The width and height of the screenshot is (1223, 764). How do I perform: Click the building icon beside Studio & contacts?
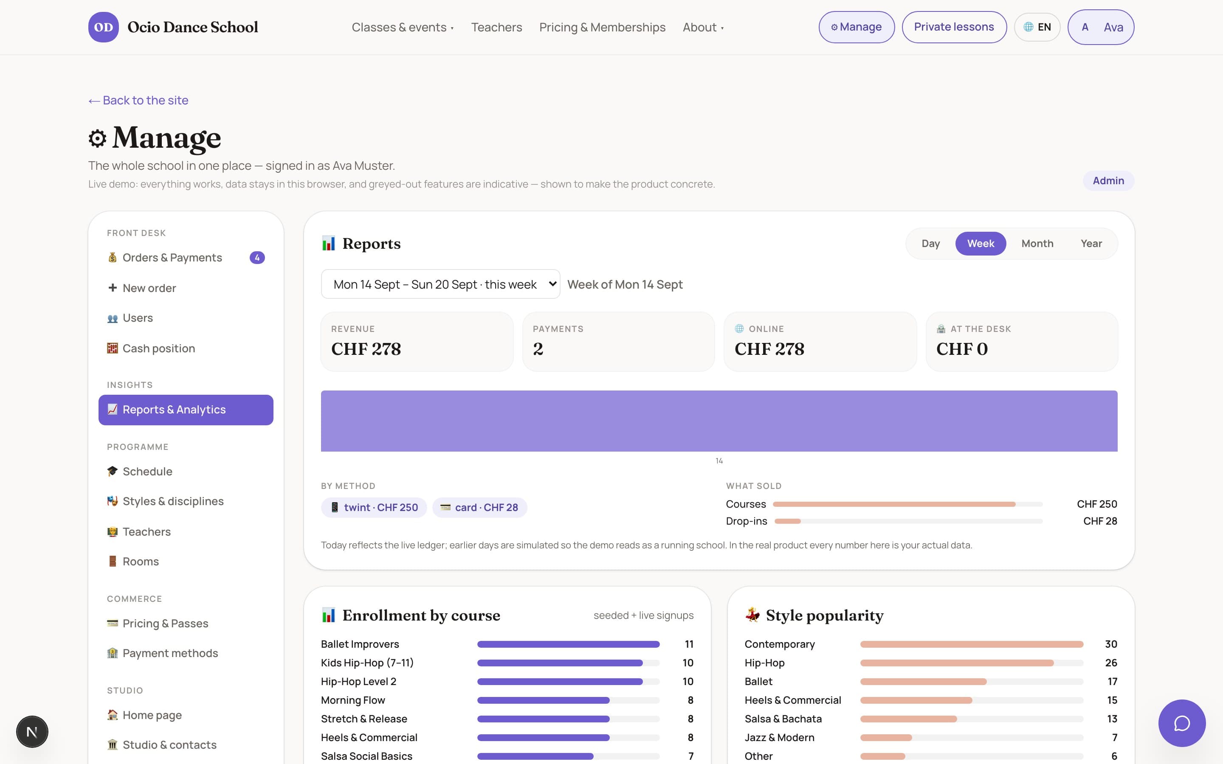(x=112, y=745)
